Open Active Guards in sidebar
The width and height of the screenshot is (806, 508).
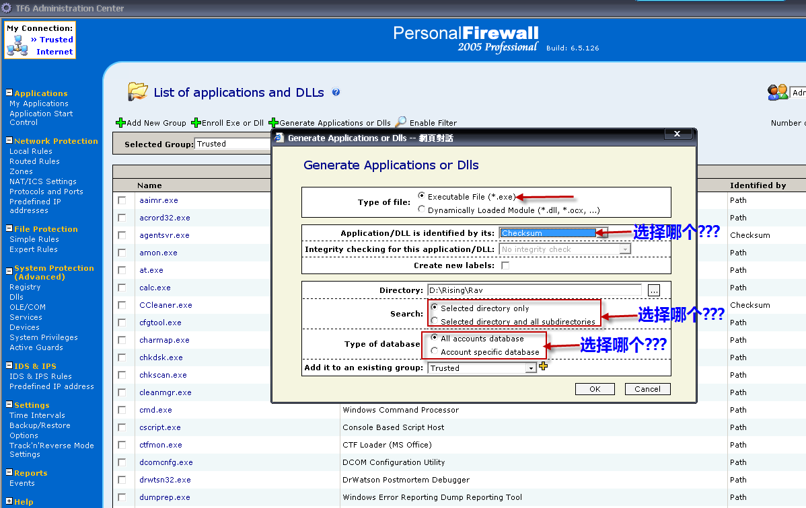(x=36, y=347)
